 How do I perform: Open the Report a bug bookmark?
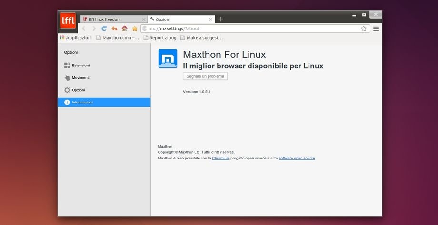tap(160, 37)
